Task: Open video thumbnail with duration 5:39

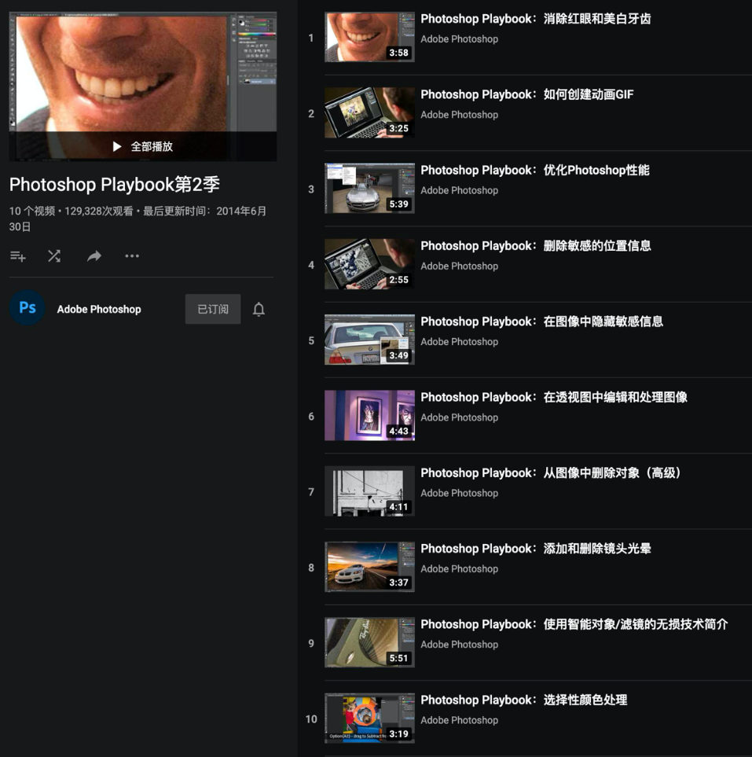Action: (369, 189)
